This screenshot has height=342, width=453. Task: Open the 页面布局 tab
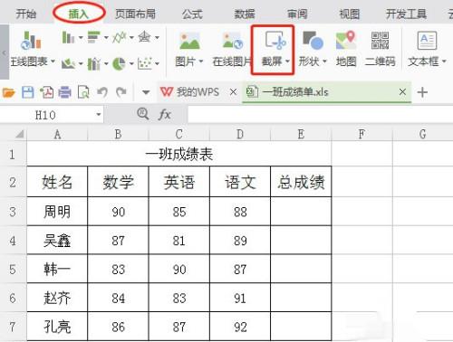point(135,14)
